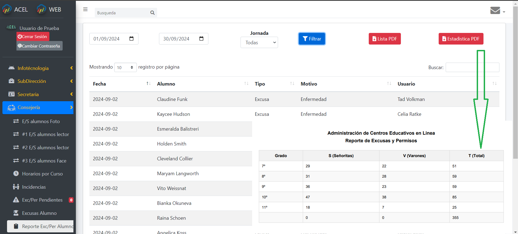Click the ACEL logo icon
Image resolution: width=518 pixels, height=234 pixels.
point(7,9)
